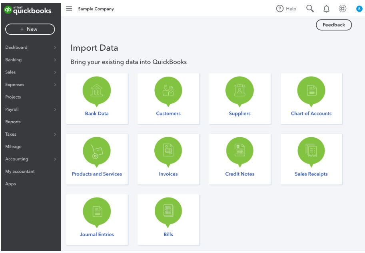
Task: Open Mileage in the sidebar
Action: click(13, 146)
